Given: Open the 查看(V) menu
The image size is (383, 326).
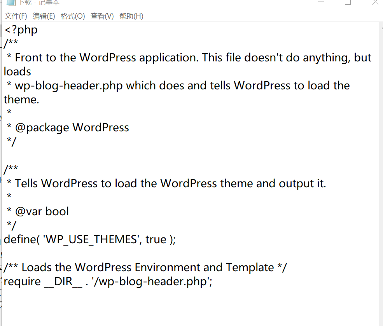Looking at the screenshot, I should click(x=102, y=16).
